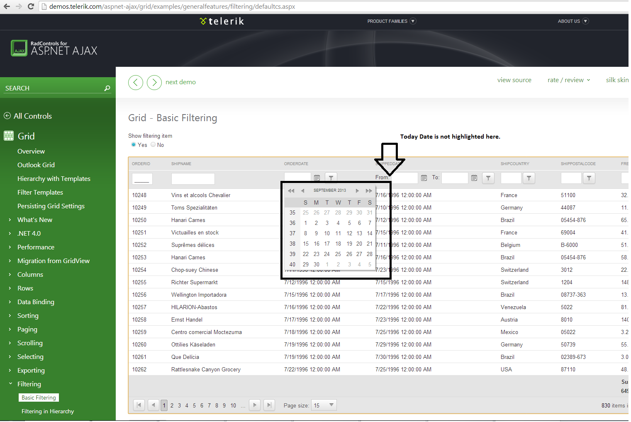
Task: Focus the sidebar SEARCH field
Action: click(x=54, y=88)
